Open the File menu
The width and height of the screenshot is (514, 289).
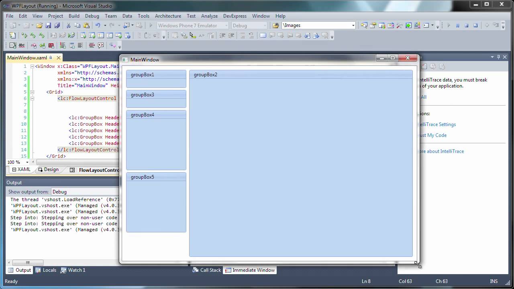pos(10,16)
